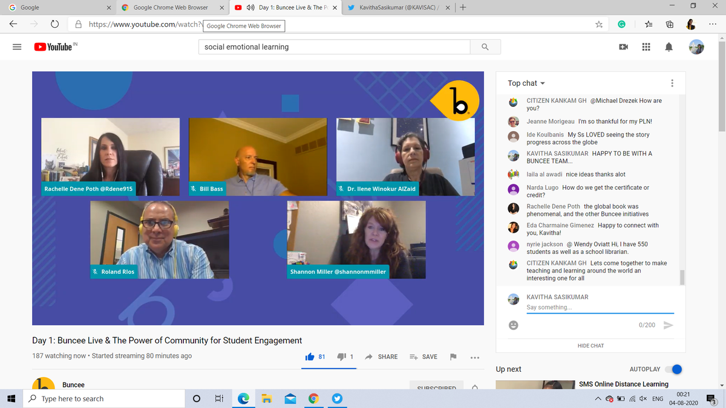726x408 pixels.
Task: Open the SMS Online Distance Learning video
Action: [x=623, y=384]
